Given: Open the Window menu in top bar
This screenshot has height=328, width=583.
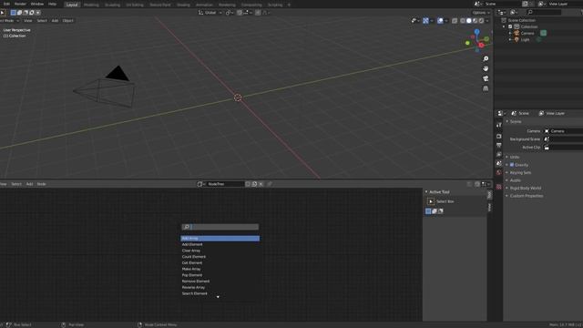Looking at the screenshot, I should [36, 4].
